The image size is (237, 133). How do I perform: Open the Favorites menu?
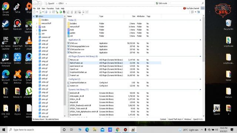(x=50, y=8)
